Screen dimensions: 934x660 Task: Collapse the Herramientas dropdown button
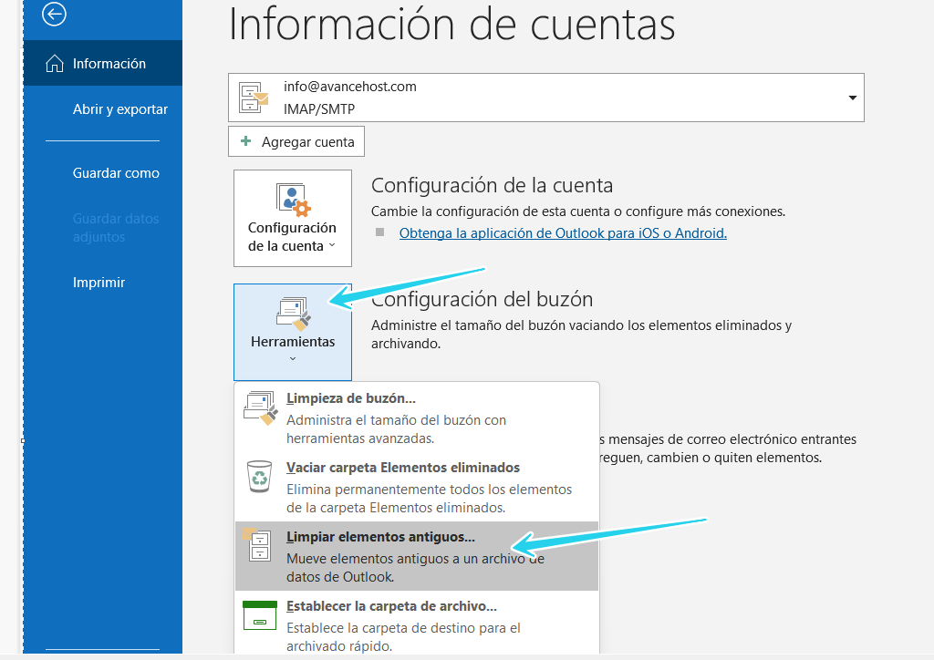click(293, 332)
